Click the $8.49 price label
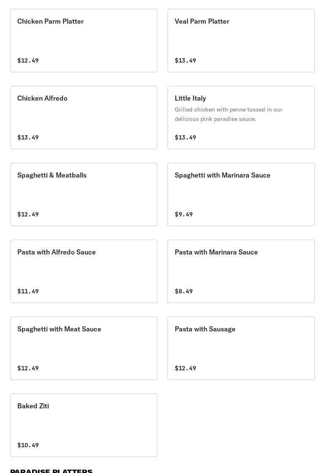Viewport: 325px width, 473px height. [x=184, y=291]
